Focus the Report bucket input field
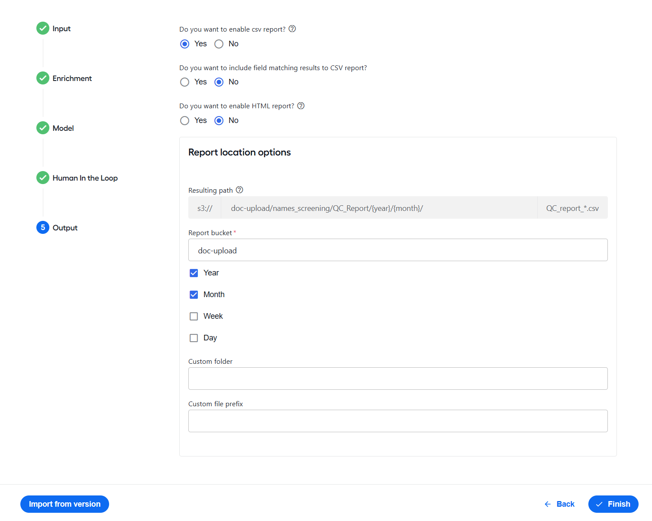Viewport: 652px width, 521px height. 398,250
